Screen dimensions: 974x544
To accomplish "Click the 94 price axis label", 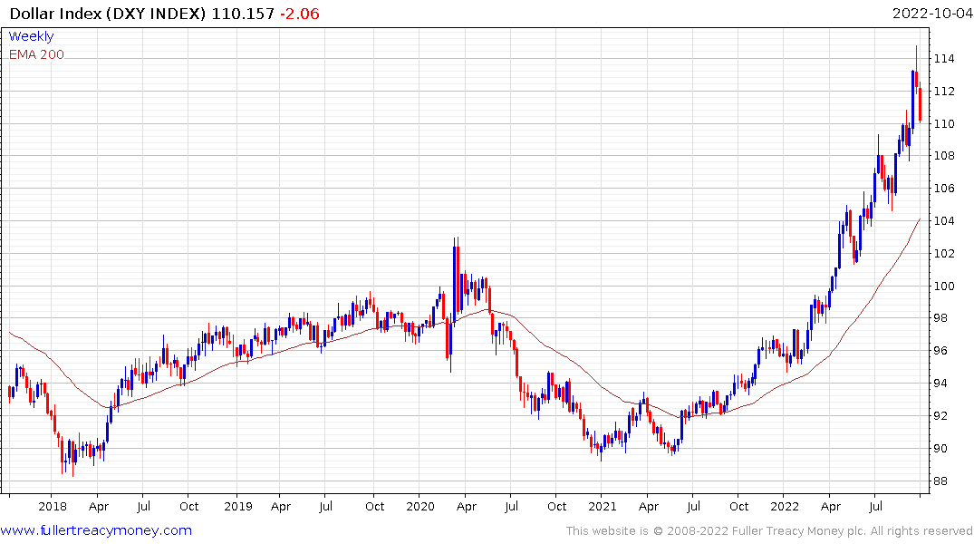I will [x=940, y=383].
